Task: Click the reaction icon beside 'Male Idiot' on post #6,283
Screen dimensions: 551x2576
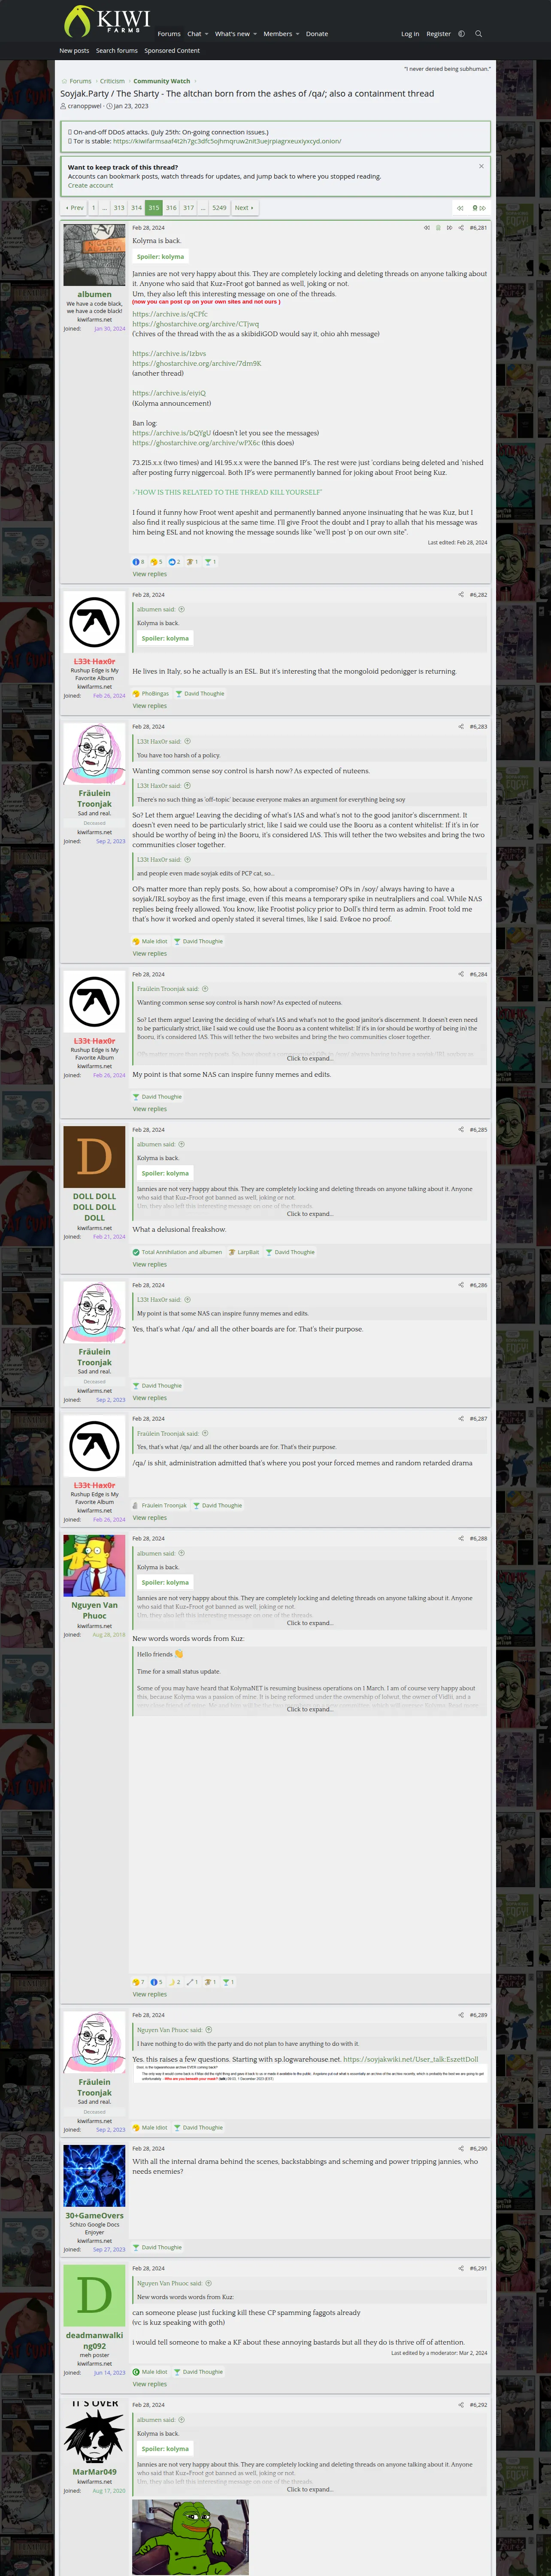Action: click(136, 941)
